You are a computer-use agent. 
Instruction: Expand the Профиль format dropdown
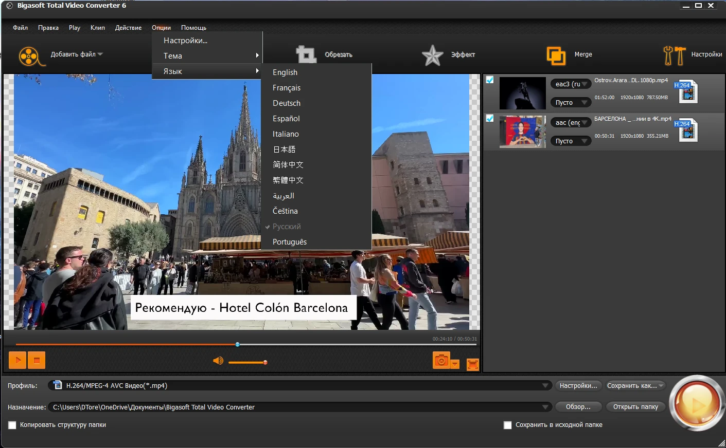coord(545,386)
